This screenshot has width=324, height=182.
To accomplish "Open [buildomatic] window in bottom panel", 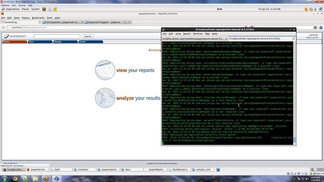I will pyautogui.click(x=179, y=170).
